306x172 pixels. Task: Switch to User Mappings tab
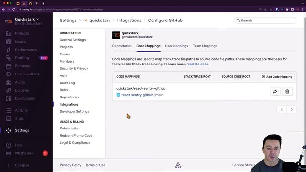pos(176,46)
